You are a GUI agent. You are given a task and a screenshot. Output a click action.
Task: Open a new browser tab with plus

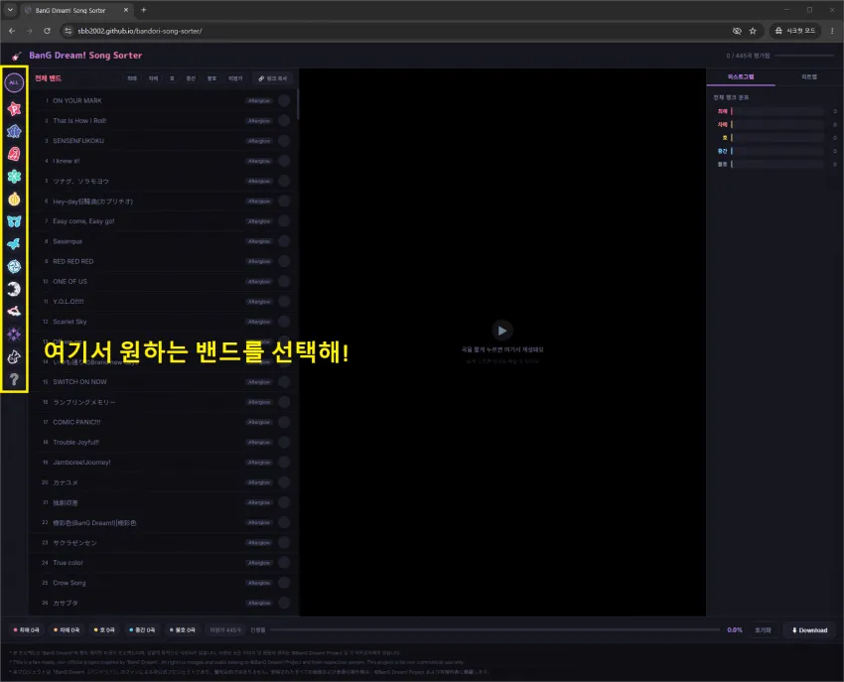click(x=144, y=10)
